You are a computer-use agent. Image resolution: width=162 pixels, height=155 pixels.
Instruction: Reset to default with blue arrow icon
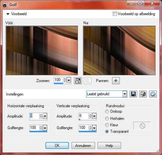153,94
